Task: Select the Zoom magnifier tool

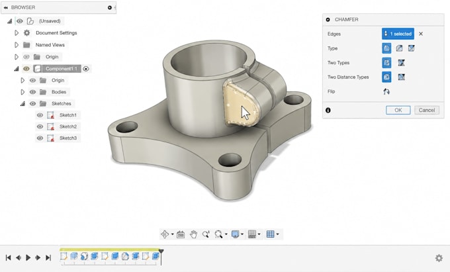Action: click(206, 234)
